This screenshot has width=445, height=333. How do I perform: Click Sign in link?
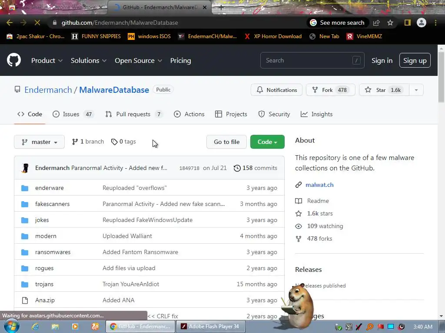(x=382, y=61)
